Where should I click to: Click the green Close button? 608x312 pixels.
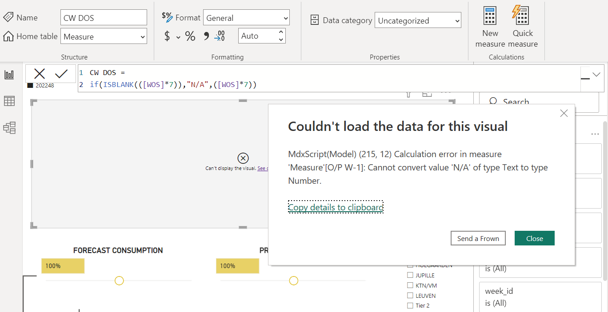535,238
